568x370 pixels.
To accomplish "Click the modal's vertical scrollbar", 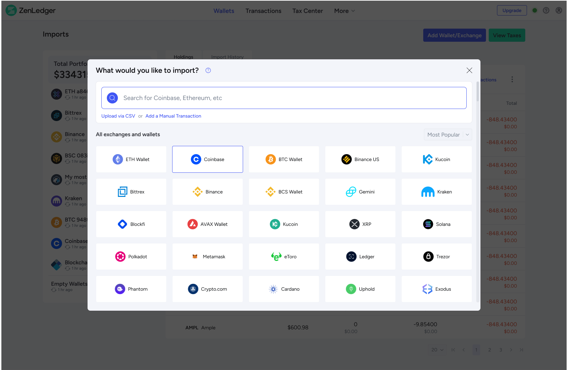I will pos(478,92).
